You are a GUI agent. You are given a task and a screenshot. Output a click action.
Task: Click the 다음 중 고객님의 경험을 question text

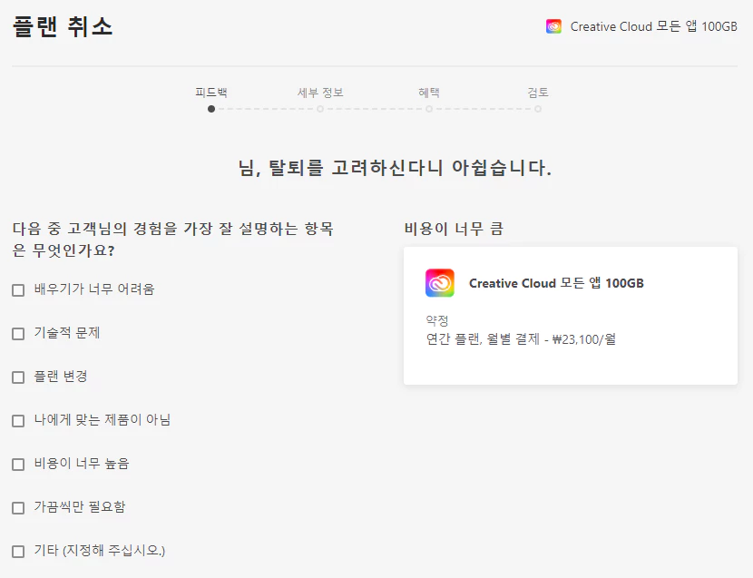pos(173,240)
